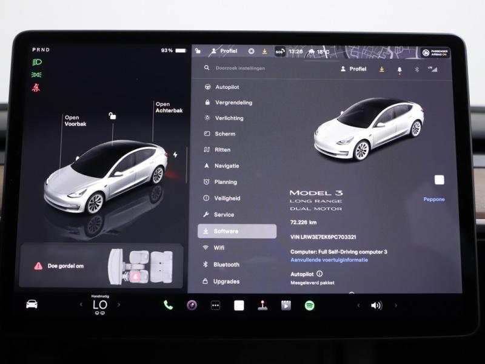The image size is (485, 364).
Task: Tap the white Model 3 image in settings
Action: [x=369, y=129]
